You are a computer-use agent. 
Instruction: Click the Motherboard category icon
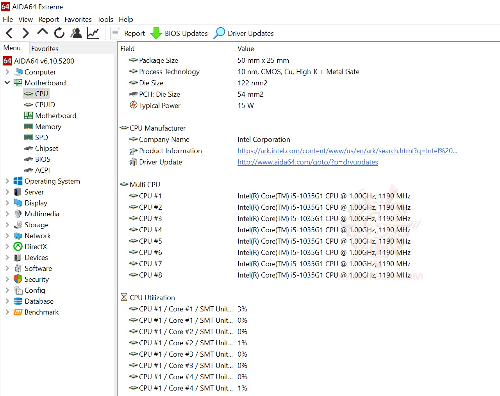point(18,83)
